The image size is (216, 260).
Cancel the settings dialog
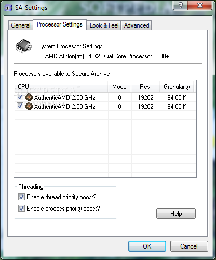pos(189,246)
